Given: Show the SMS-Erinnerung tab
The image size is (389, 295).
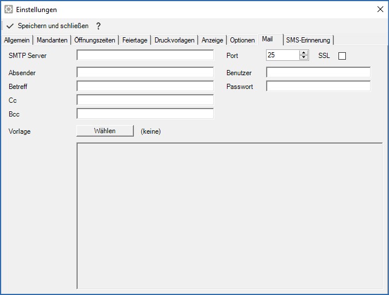Looking at the screenshot, I should click(308, 40).
